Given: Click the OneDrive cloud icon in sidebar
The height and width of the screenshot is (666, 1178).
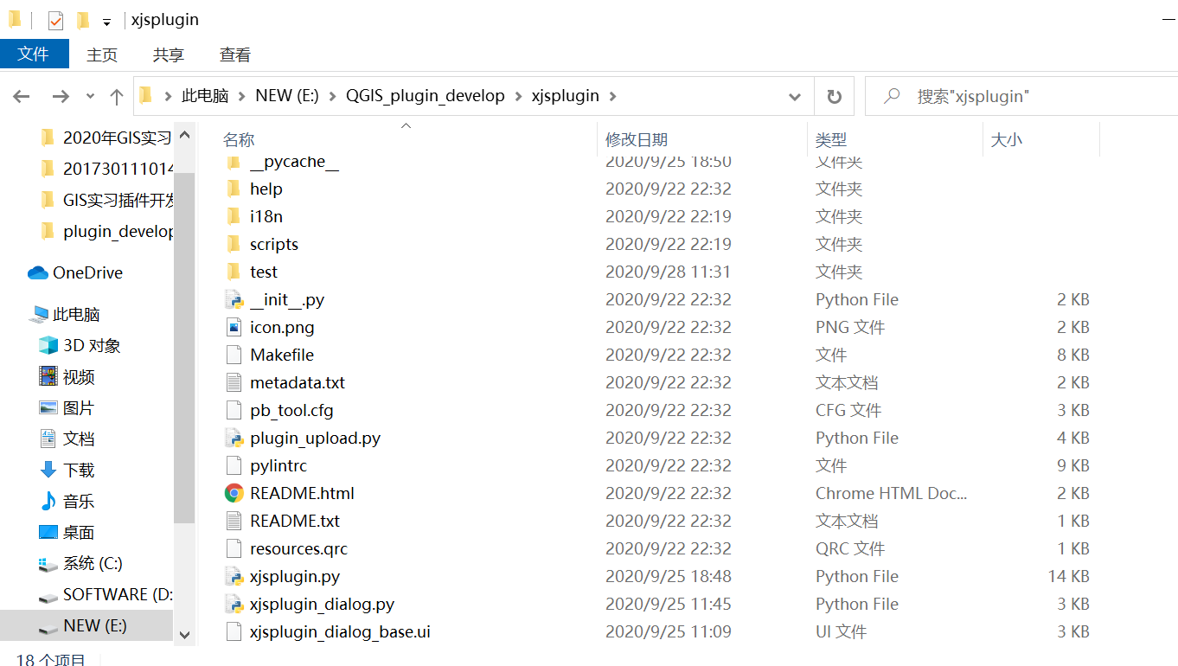Looking at the screenshot, I should click(38, 273).
